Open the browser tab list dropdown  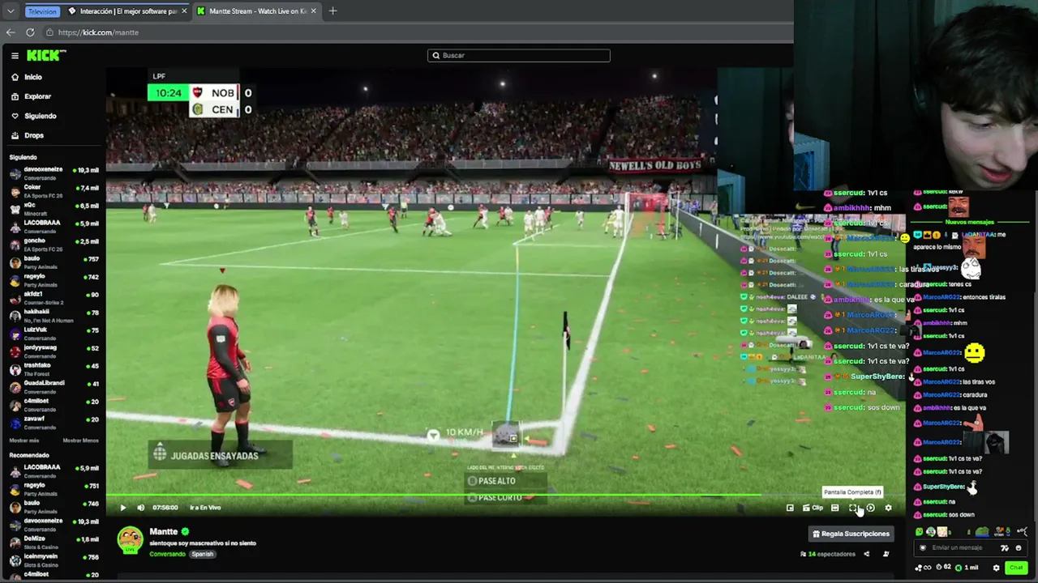(x=11, y=11)
